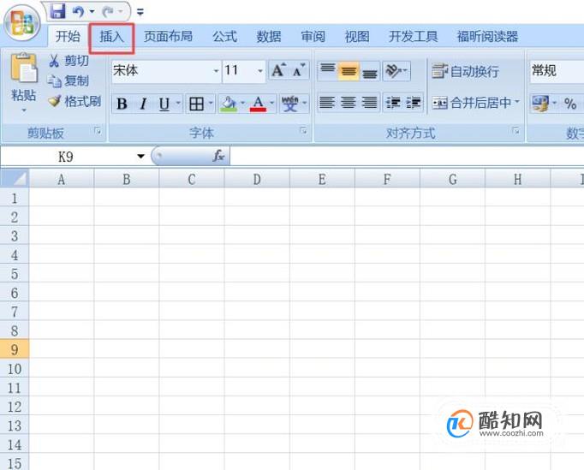Align text left
This screenshot has width=584, height=470.
[x=327, y=103]
